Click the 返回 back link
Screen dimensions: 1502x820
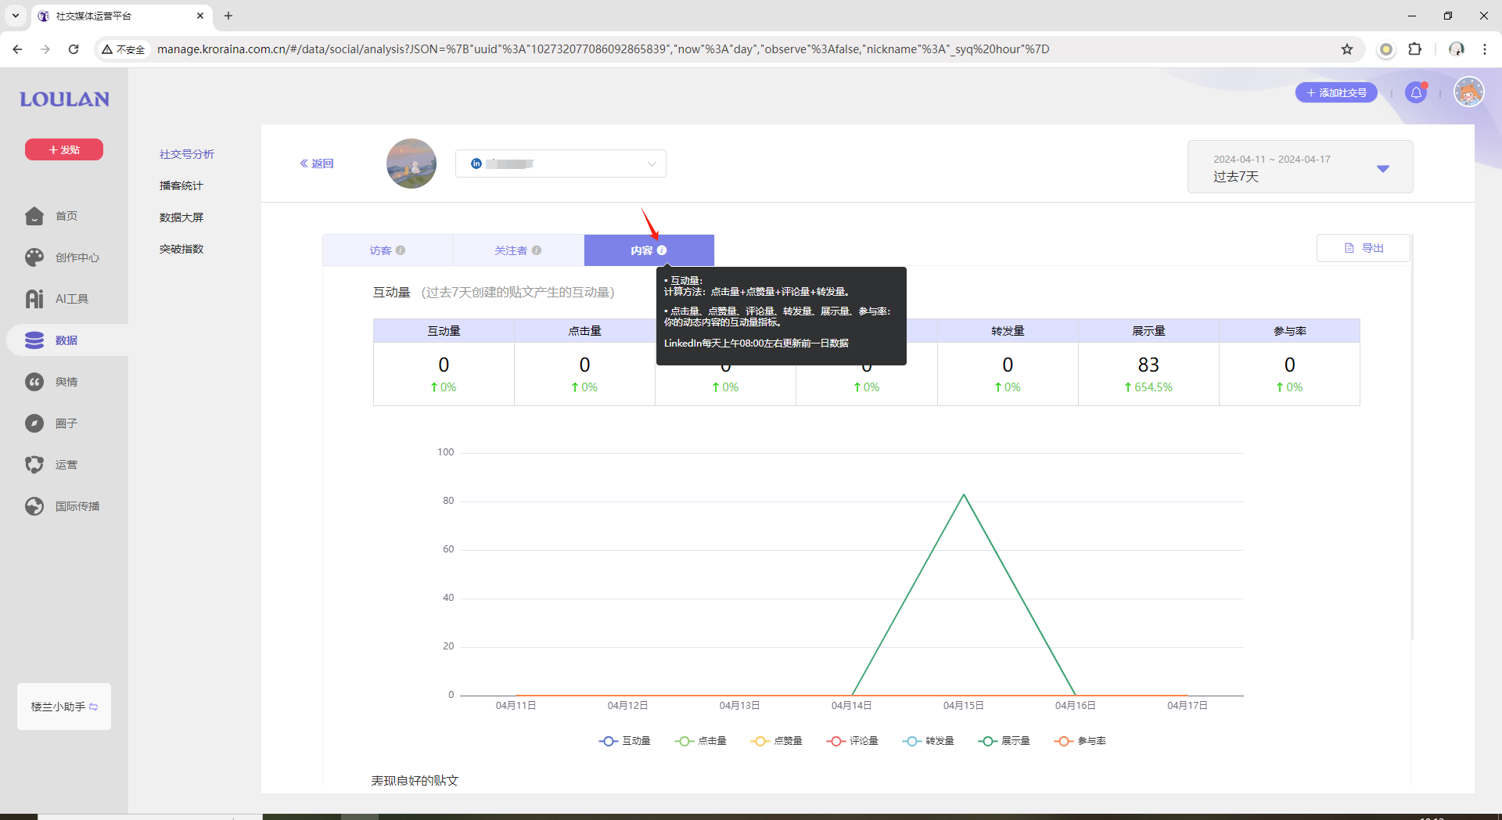coord(317,164)
